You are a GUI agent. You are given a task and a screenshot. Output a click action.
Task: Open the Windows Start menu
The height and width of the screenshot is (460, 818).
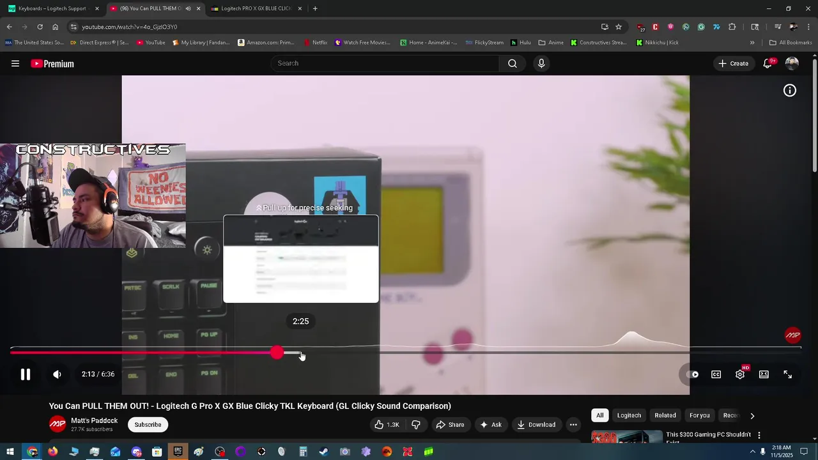(10, 452)
